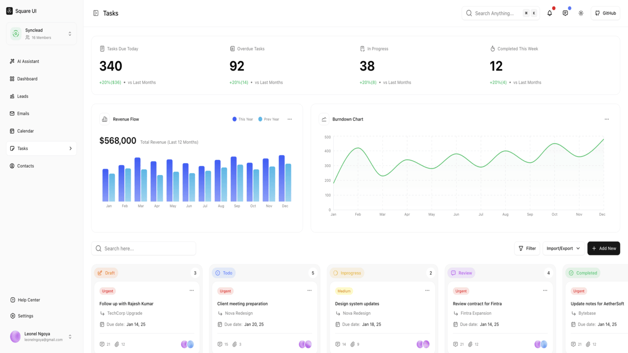Select the Completed column tag
Screen dimensions: 628x353
point(583,273)
